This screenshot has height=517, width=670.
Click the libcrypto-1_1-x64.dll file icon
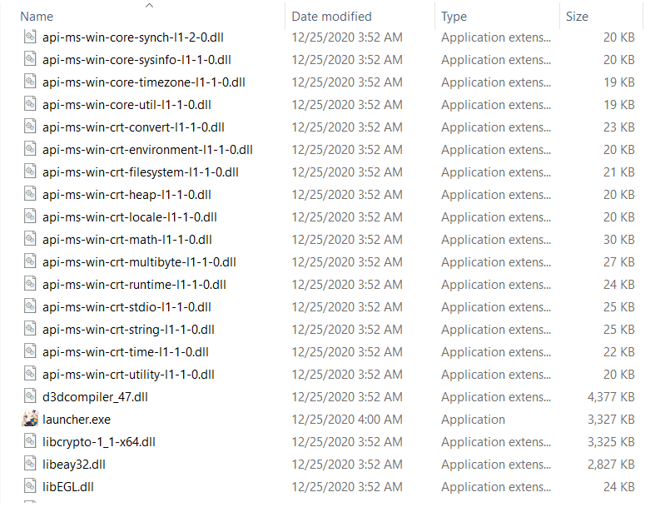pyautogui.click(x=30, y=441)
